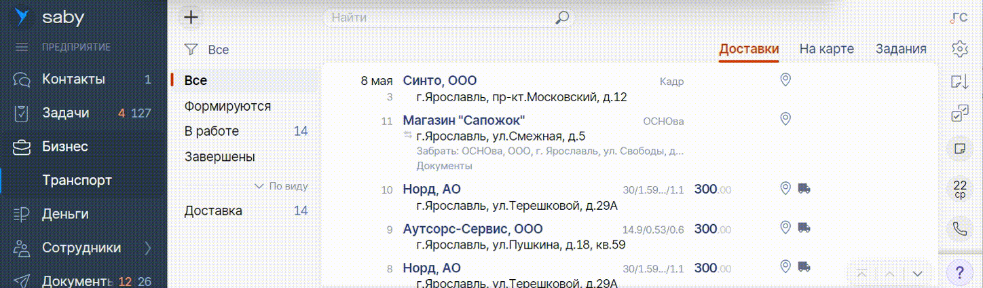
Task: Click the truck icon for Аутсорс-Сервис, ООО
Action: tap(804, 228)
